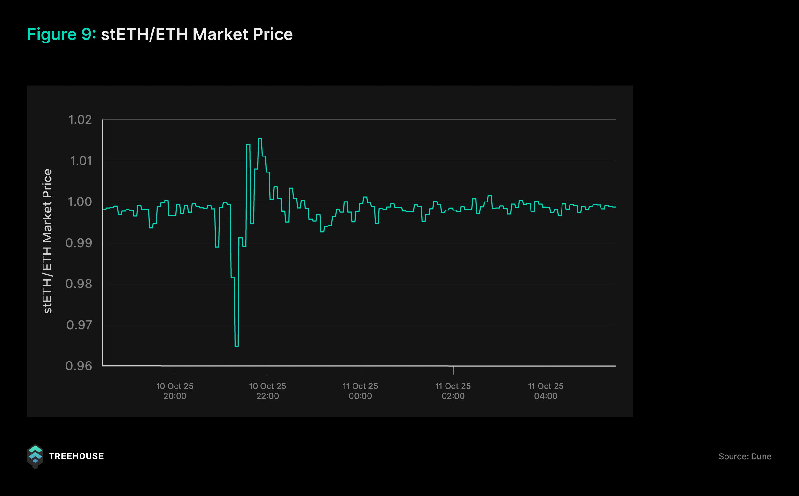Image resolution: width=799 pixels, height=496 pixels.
Task: Click the 1.02 y-axis tick label
Action: (x=80, y=120)
